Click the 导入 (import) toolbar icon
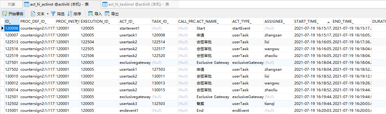386x114 pixels. (x=91, y=14)
